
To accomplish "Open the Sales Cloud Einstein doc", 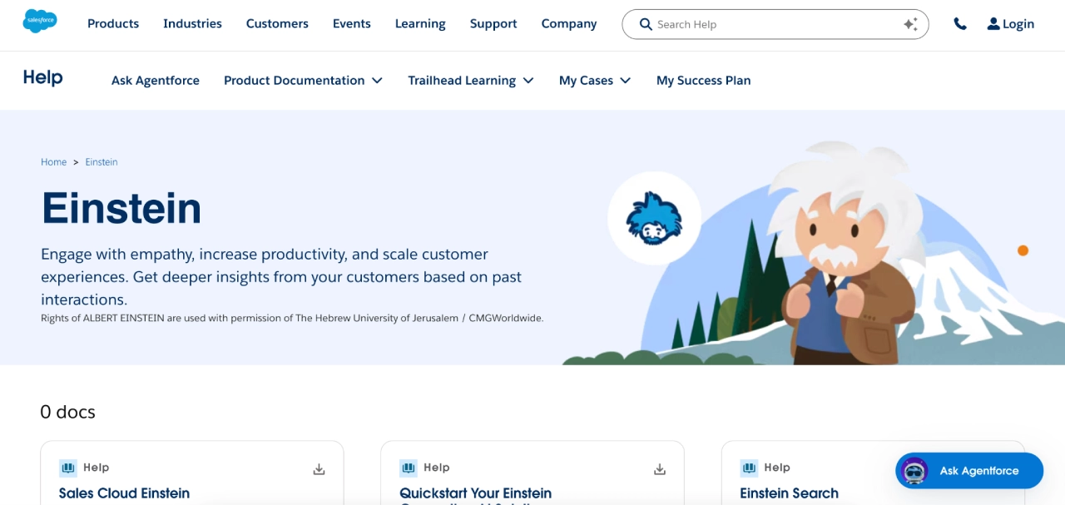I will [x=123, y=493].
